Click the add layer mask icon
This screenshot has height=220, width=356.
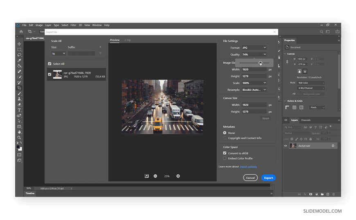(x=311, y=194)
